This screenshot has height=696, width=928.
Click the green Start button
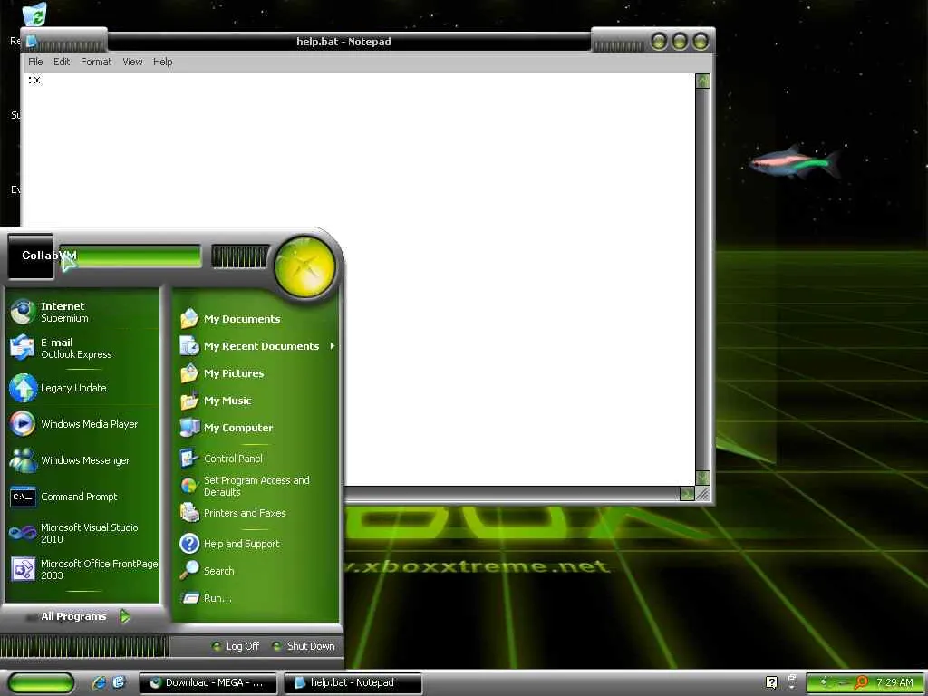click(41, 683)
